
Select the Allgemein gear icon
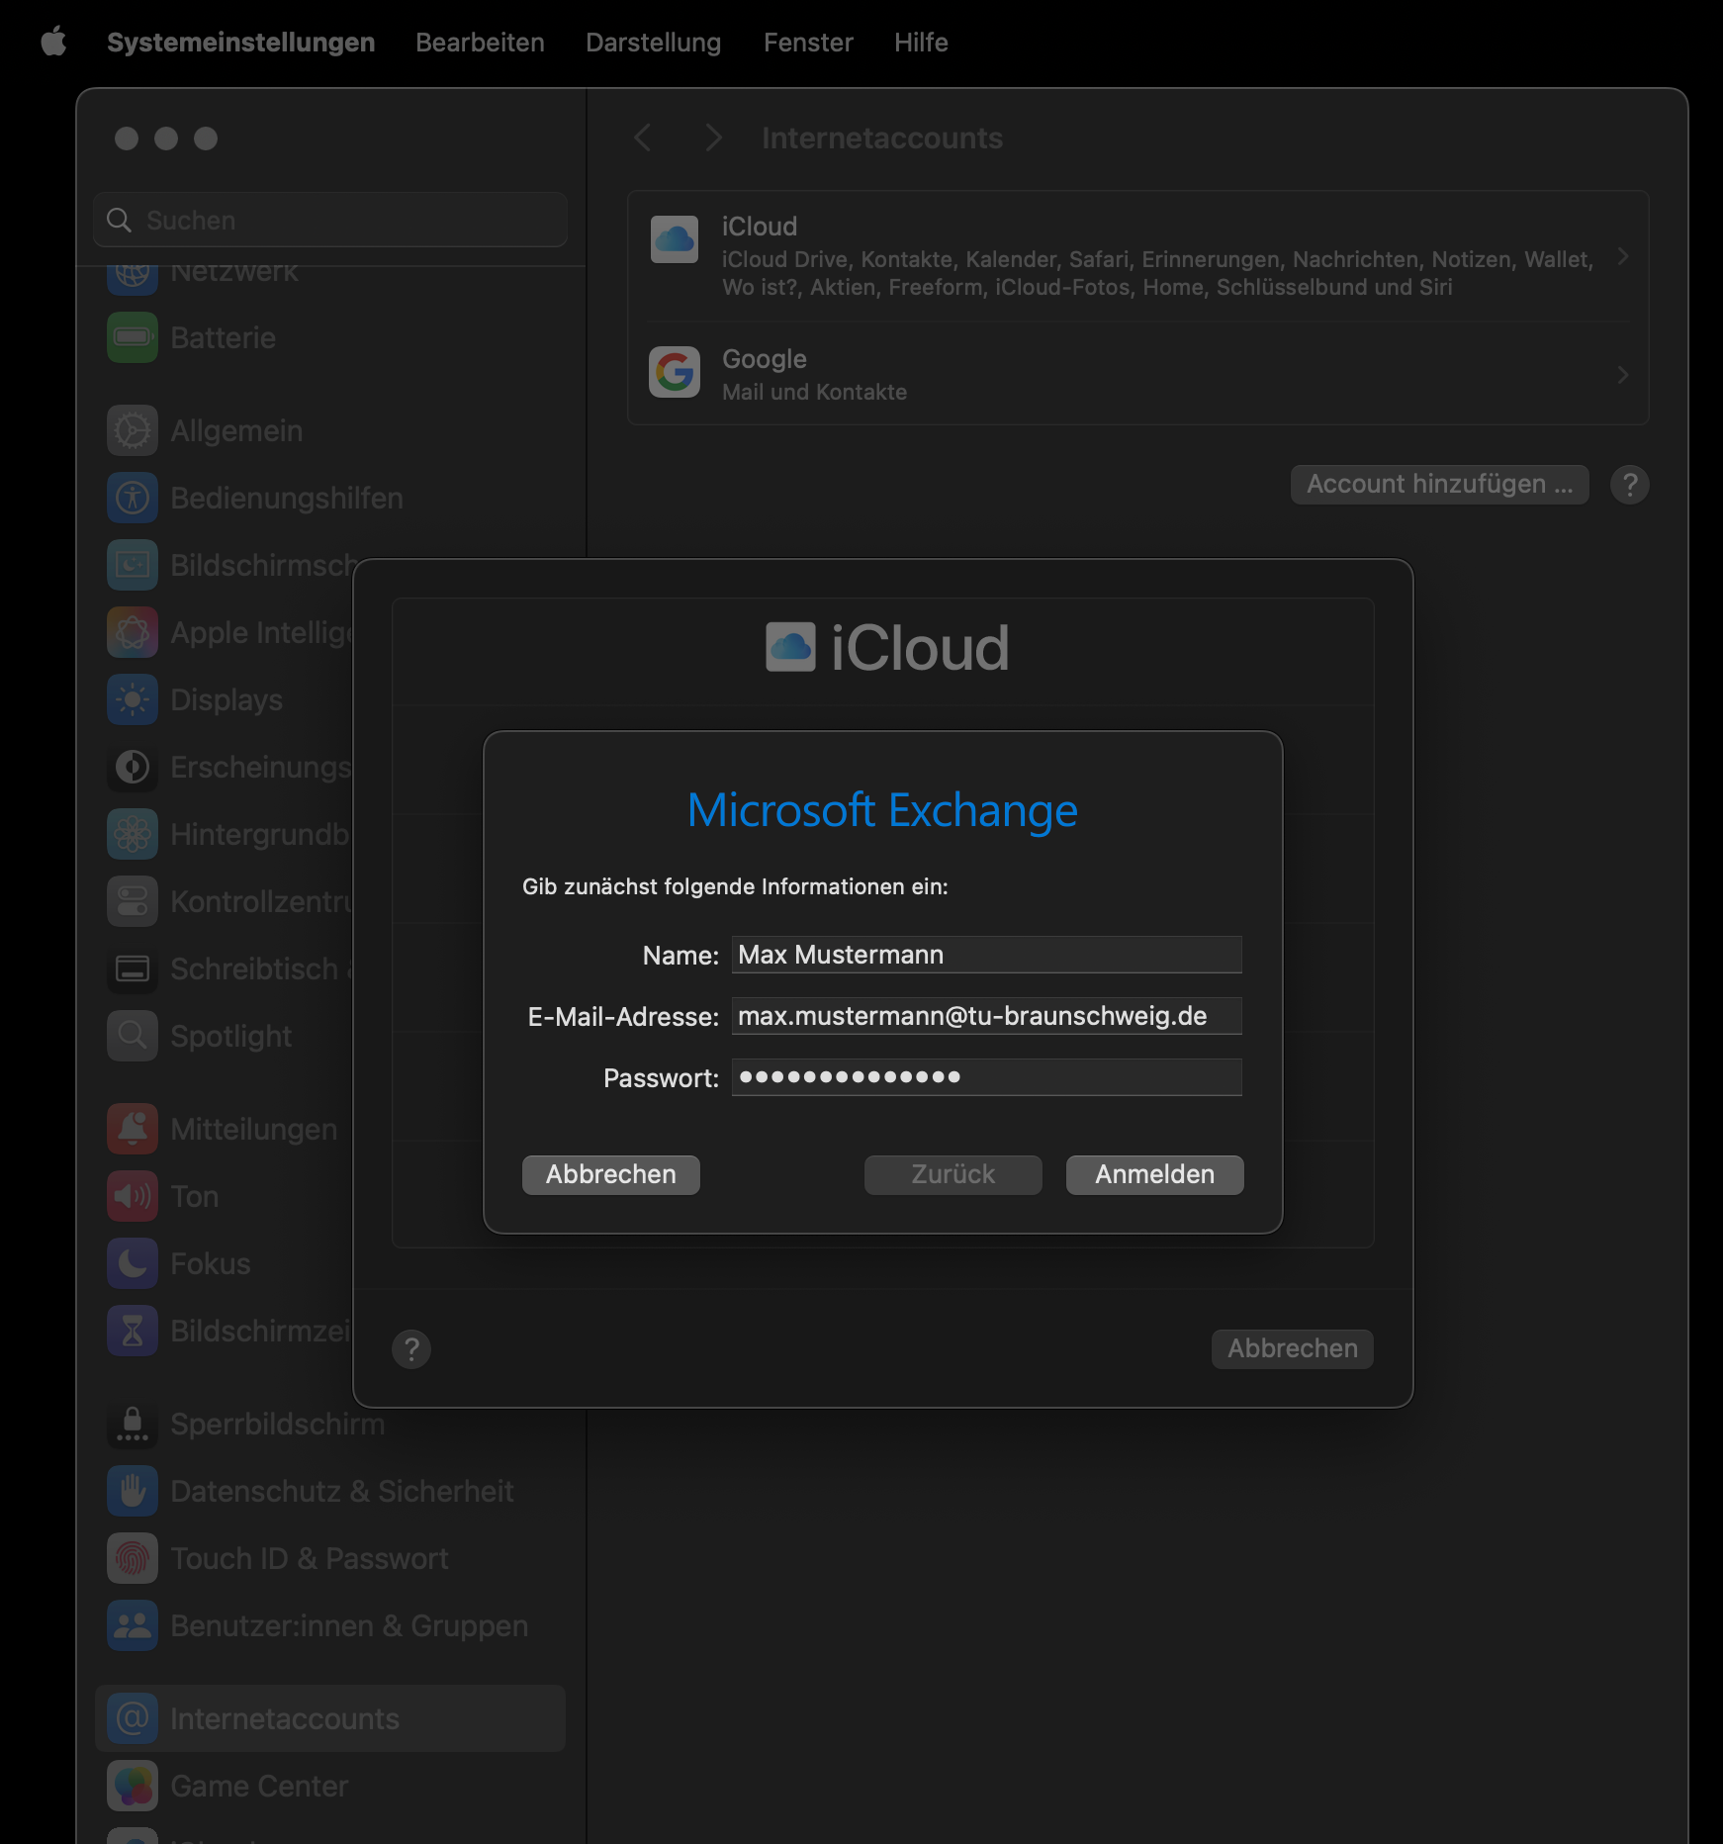133,430
